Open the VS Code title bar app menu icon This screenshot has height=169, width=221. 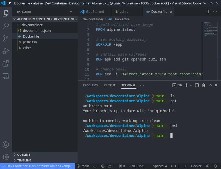coord(3,3)
